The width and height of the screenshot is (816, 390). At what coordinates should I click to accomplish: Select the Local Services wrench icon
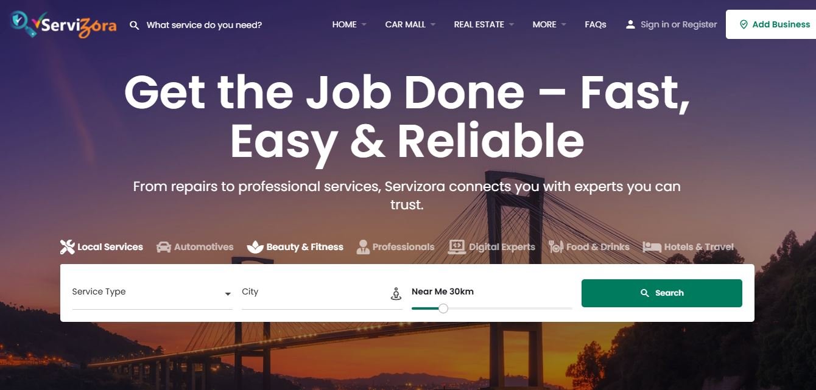(x=67, y=247)
